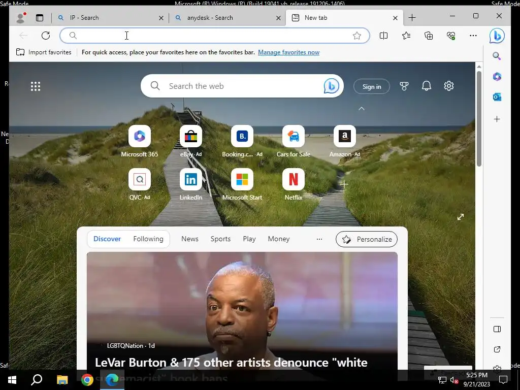
Task: Open Microsoft 365 sidebar icon
Action: (497, 77)
